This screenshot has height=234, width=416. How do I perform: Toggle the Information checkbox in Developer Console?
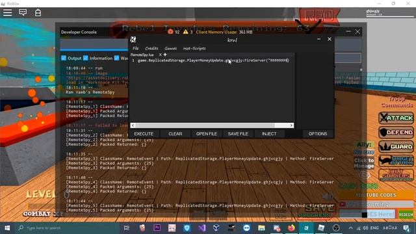pos(85,58)
